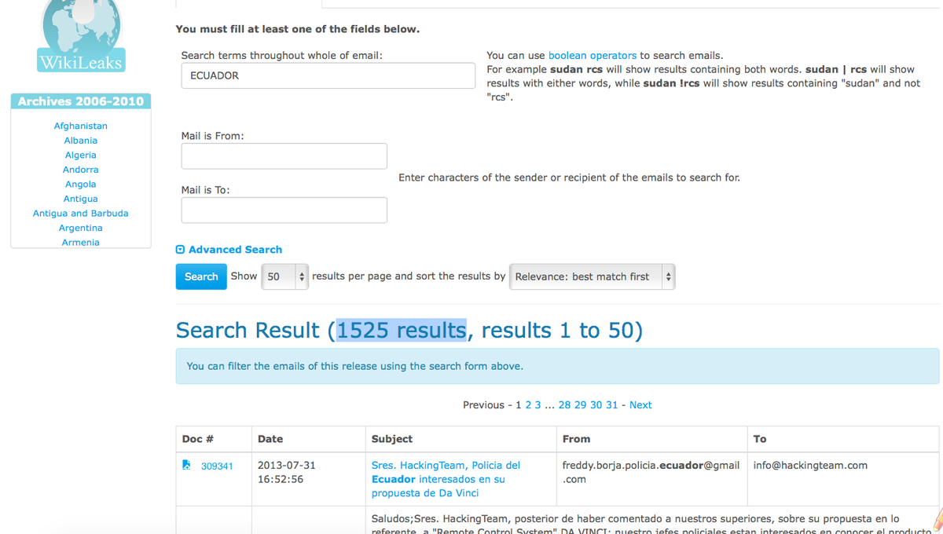Open Algeria archive link
Viewport: 943px width, 534px height.
[x=81, y=155]
